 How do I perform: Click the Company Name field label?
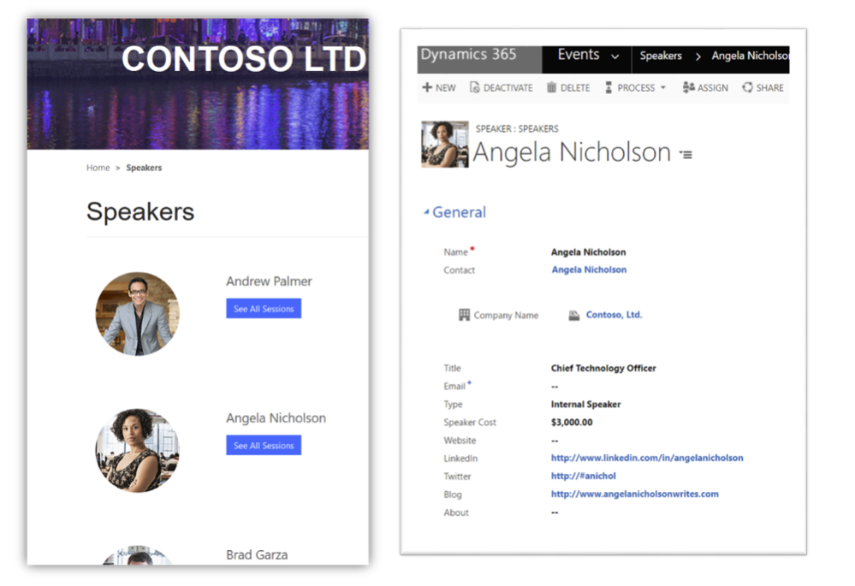pyautogui.click(x=506, y=315)
